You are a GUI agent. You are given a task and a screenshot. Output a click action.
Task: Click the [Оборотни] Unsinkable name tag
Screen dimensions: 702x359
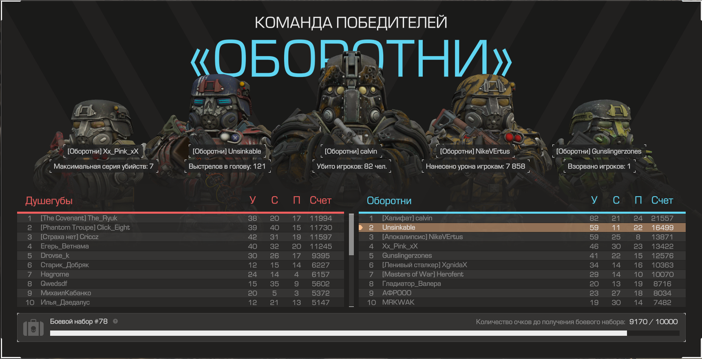227,151
